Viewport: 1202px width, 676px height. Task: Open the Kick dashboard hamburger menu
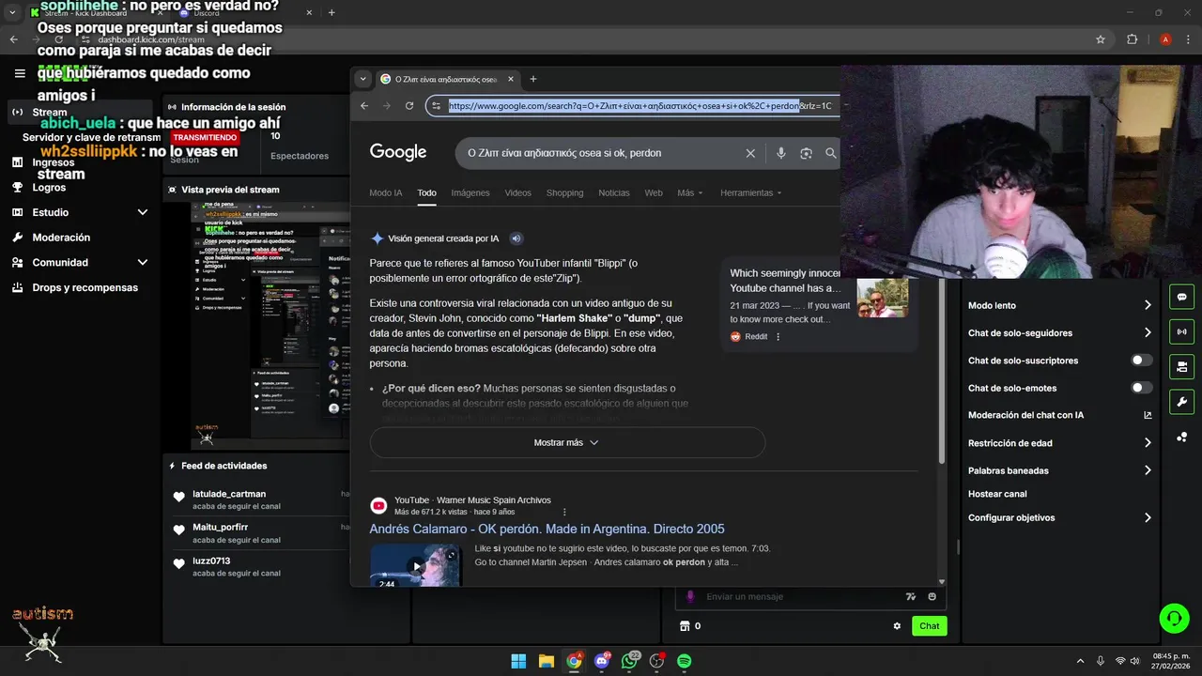pos(20,73)
